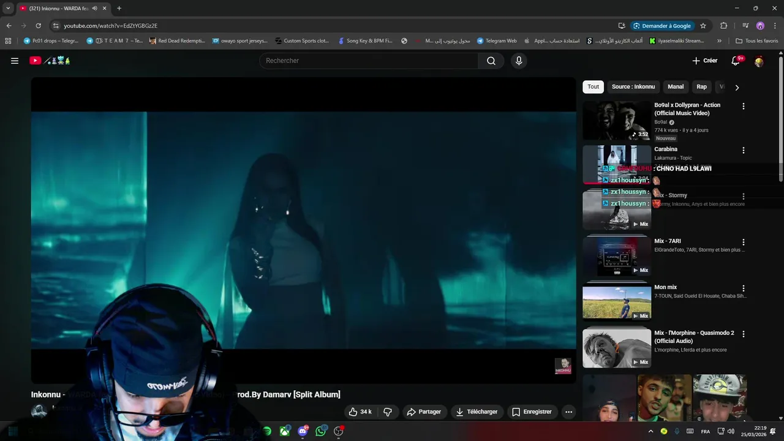Open Discord from the taskbar
This screenshot has width=784, height=441.
coord(303,431)
